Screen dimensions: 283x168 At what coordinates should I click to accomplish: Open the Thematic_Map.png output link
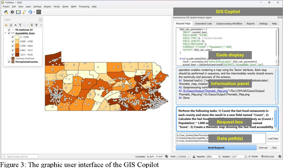pyautogui.click(x=205, y=91)
